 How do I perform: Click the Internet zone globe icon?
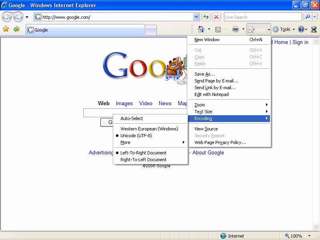point(223,236)
